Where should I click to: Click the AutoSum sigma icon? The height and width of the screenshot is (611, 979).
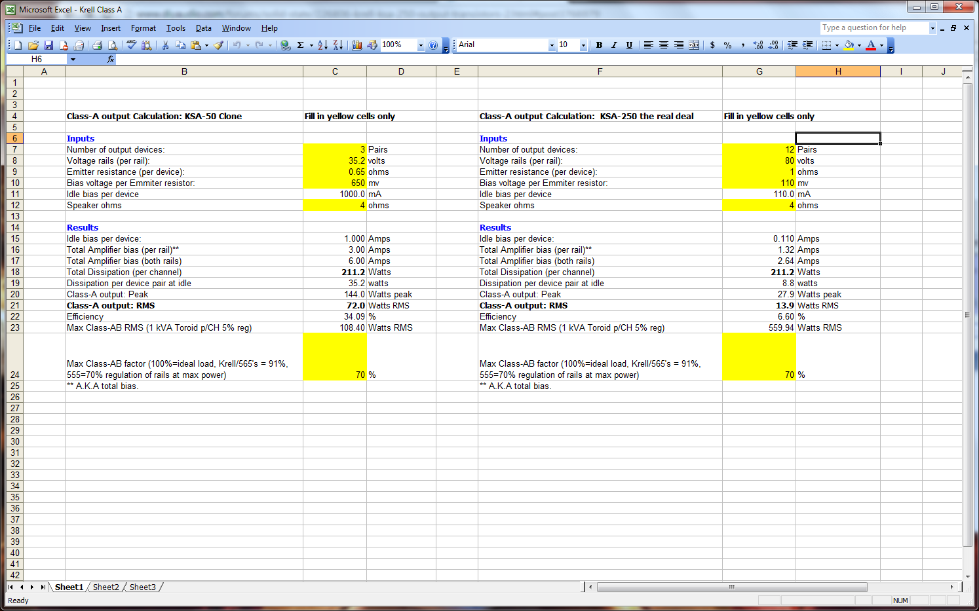point(300,45)
